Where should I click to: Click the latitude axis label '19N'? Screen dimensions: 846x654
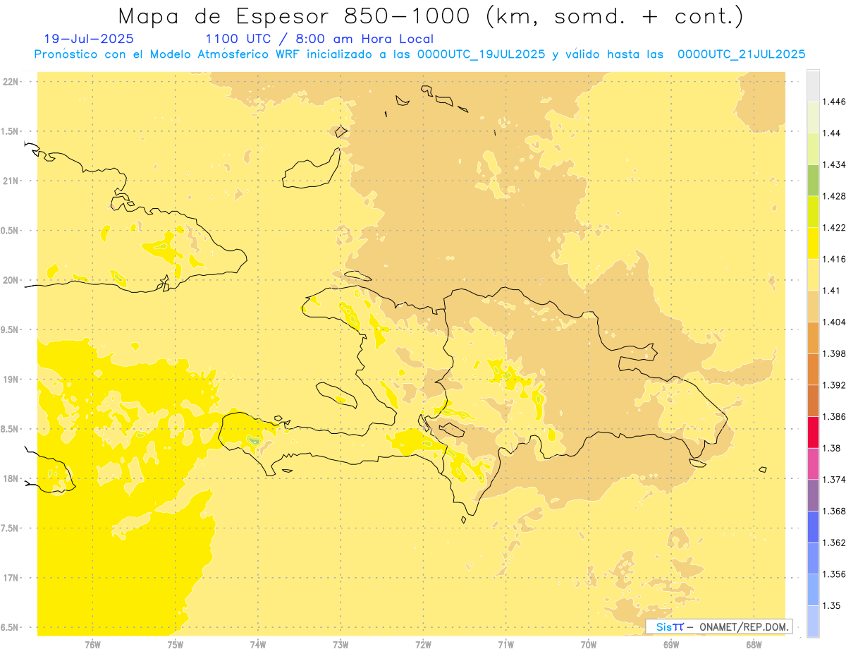[11, 379]
